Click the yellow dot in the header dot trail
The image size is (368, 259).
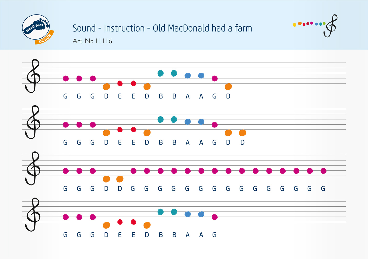[x=294, y=25]
